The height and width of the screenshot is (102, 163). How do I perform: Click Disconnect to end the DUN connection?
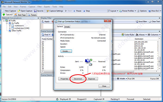(78, 79)
